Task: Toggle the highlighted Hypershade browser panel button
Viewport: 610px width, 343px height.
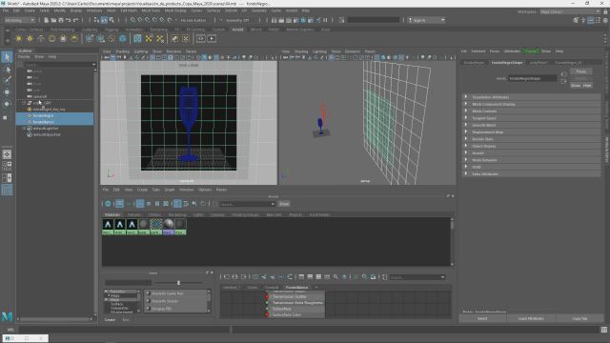Action: [x=119, y=203]
